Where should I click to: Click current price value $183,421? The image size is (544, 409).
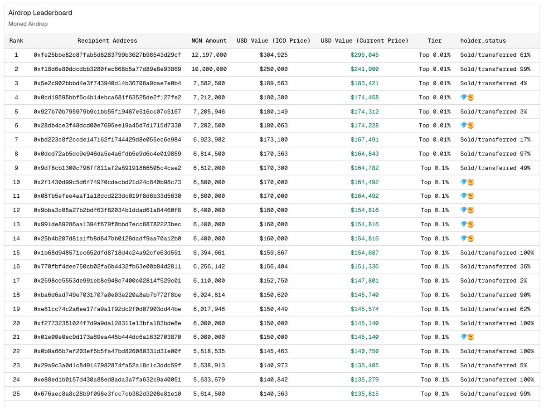(x=364, y=83)
